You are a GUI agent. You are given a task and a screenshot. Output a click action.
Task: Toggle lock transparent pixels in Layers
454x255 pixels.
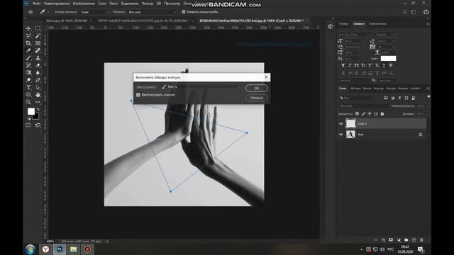(x=357, y=114)
